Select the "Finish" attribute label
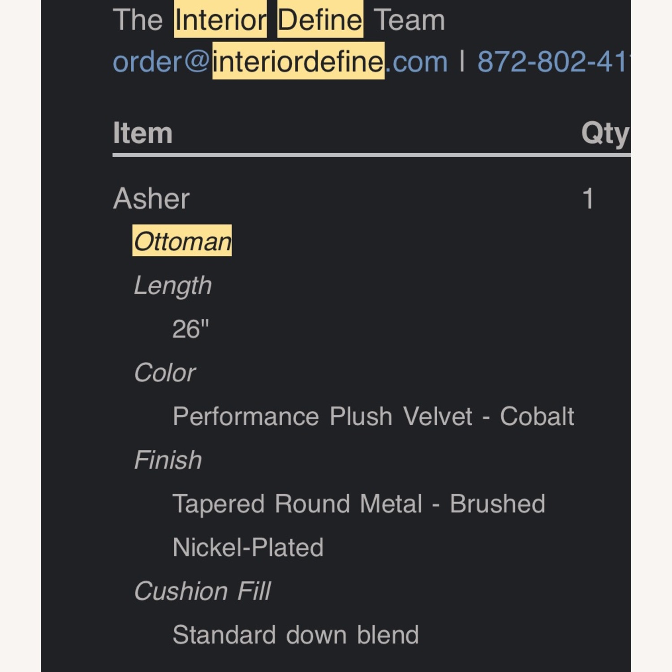Image resolution: width=672 pixels, height=672 pixels. point(168,460)
